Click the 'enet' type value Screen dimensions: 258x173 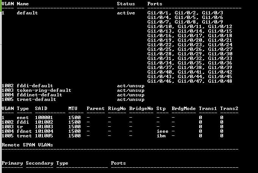coord(23,118)
